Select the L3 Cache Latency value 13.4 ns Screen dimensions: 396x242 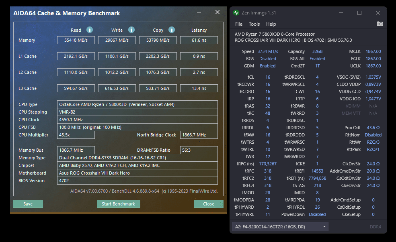coord(199,88)
